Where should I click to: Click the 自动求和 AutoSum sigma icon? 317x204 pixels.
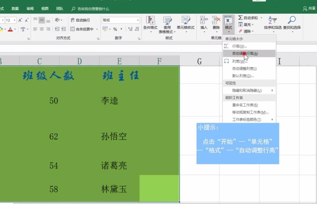(x=241, y=18)
